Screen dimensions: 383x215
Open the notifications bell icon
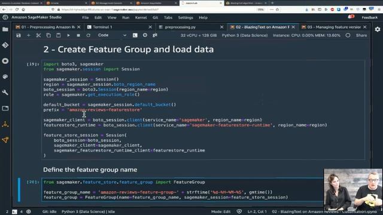351,17
